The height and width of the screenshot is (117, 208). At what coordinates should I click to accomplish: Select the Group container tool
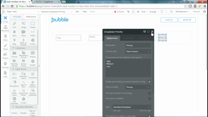14,54
